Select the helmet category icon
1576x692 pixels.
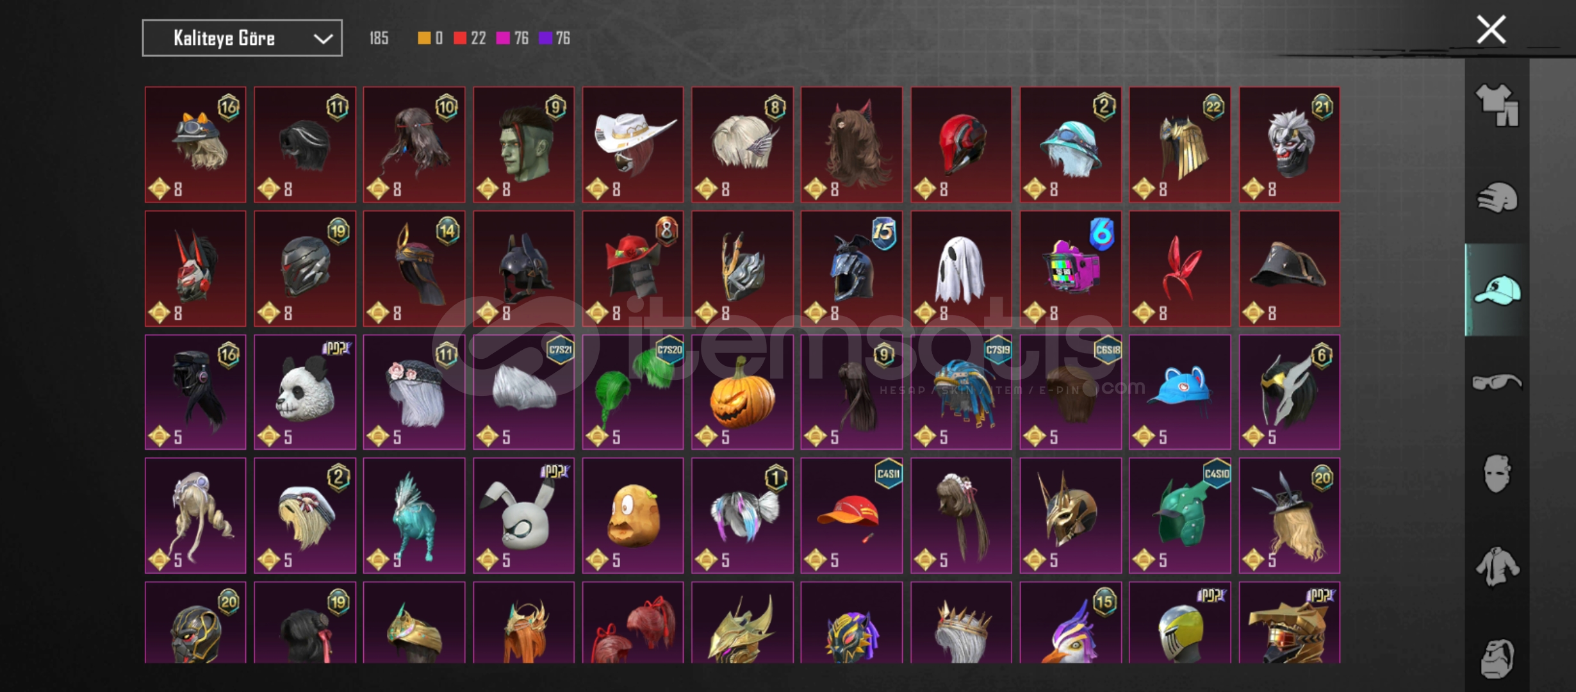[1497, 197]
